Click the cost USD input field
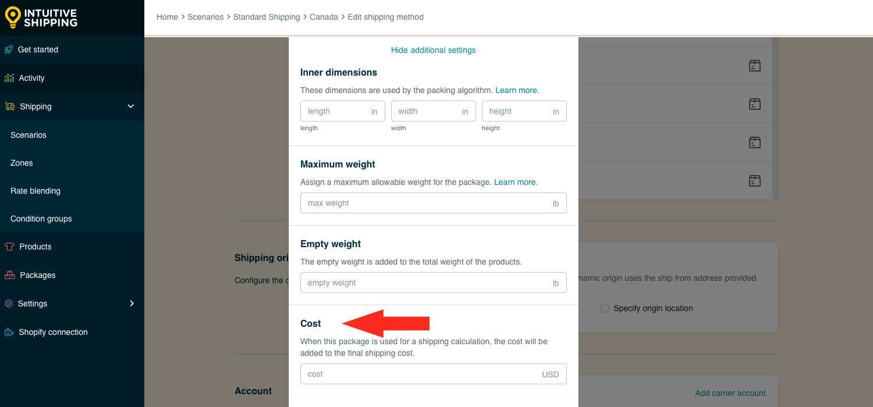Viewport: 873px width, 407px height. tap(434, 374)
